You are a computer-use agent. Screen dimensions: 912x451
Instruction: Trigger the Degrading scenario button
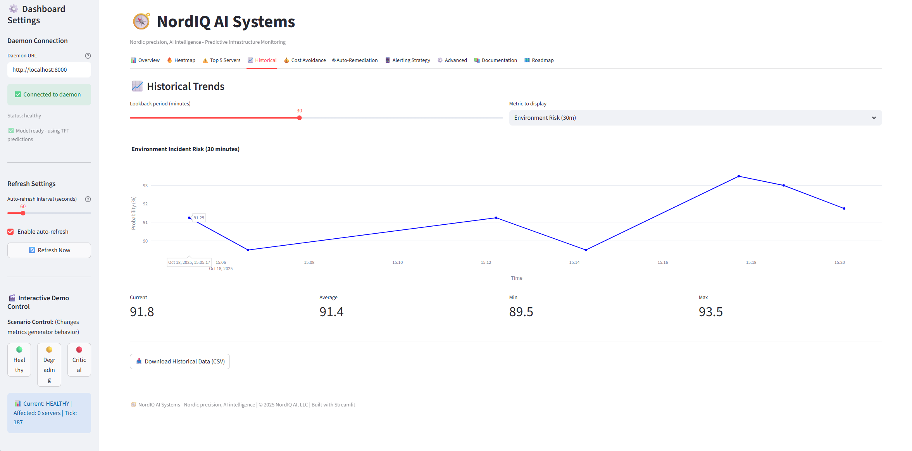click(x=49, y=365)
